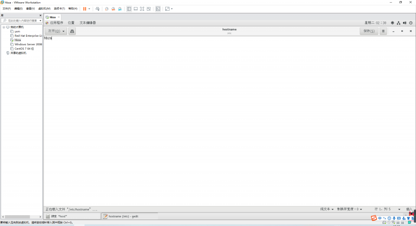Open the stretch display dropdown arrow
Image resolution: width=416 pixels, height=226 pixels.
pos(172,9)
